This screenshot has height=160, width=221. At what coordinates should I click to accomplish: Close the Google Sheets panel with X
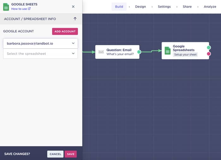click(x=73, y=7)
